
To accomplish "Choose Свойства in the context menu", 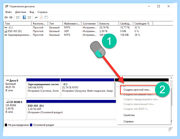I will [129, 115].
